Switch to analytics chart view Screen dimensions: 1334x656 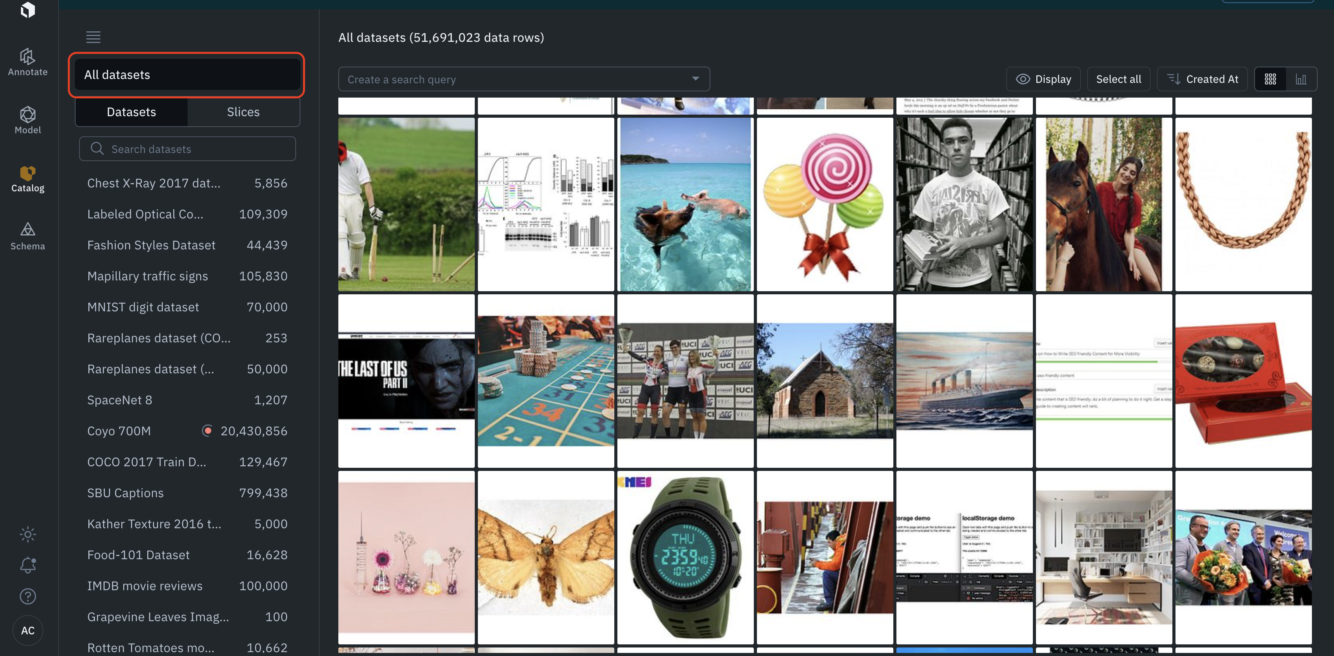[x=1301, y=79]
